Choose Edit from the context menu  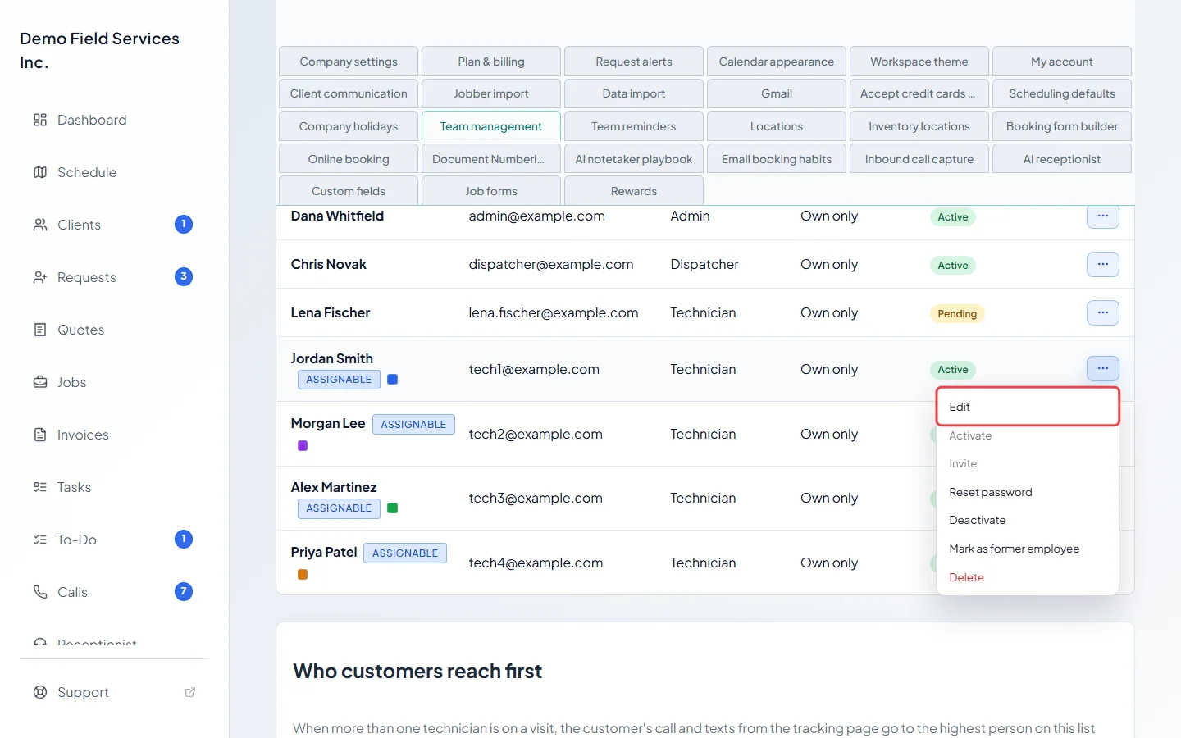tap(1028, 407)
